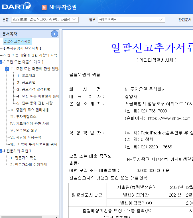Click the phone number '02) 768-7000'

[x=154, y=111]
